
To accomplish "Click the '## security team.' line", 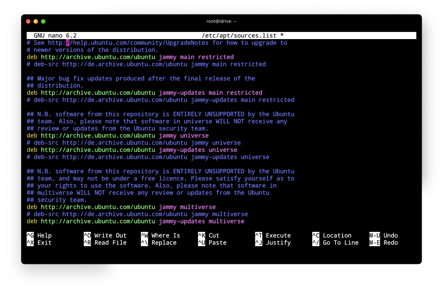I will [x=57, y=200].
